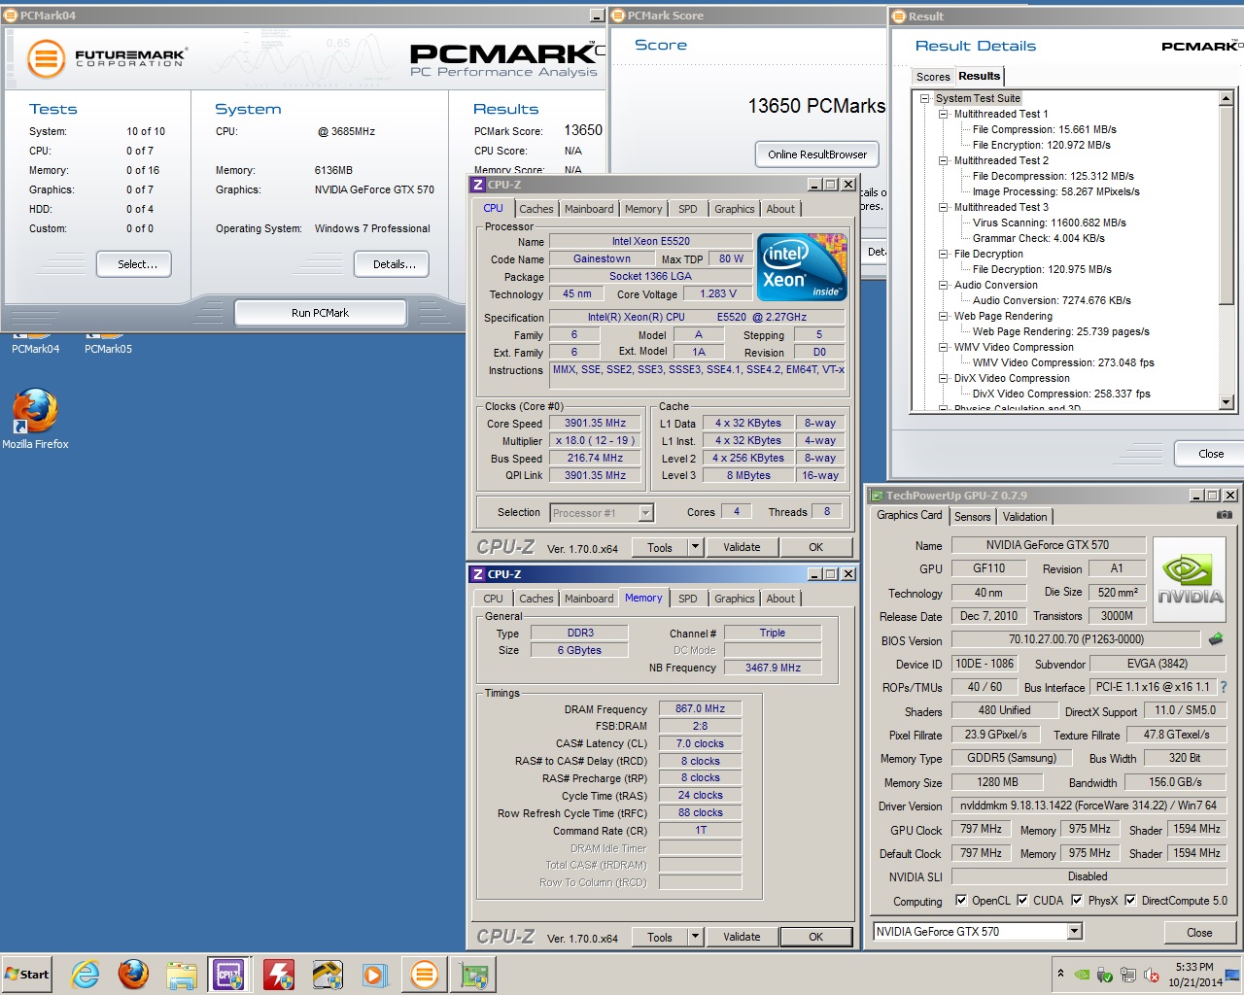
Task: Click Select... button in PCMark04 Tests
Action: click(x=134, y=264)
